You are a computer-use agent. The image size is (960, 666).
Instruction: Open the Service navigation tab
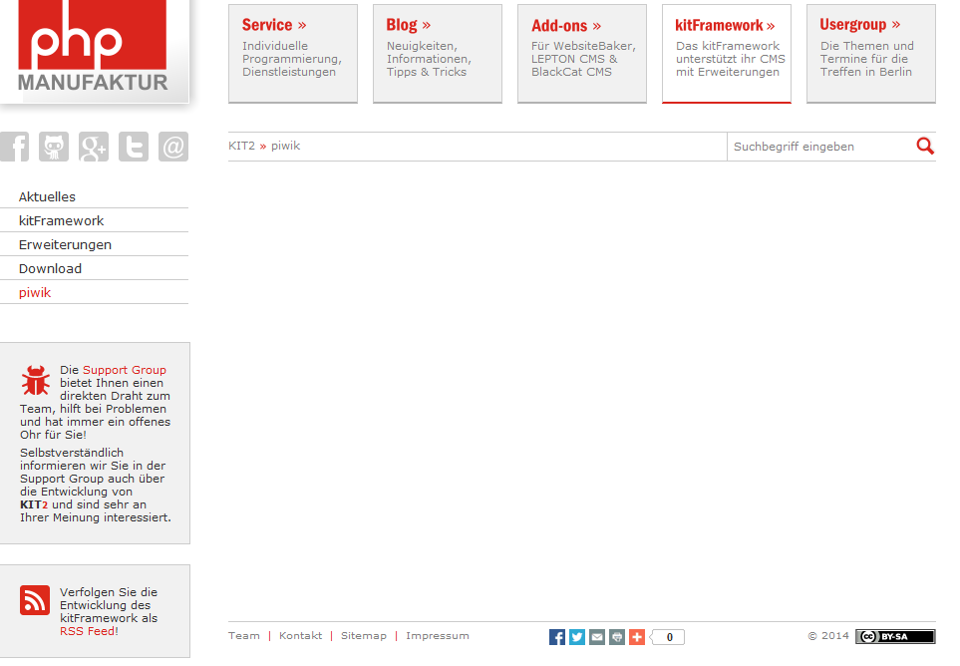click(293, 53)
